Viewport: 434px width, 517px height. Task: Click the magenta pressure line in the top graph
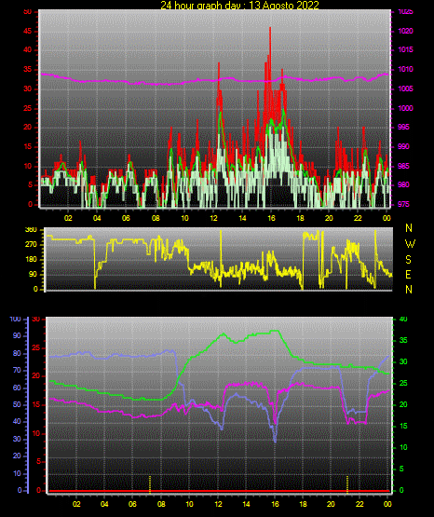pos(214,80)
